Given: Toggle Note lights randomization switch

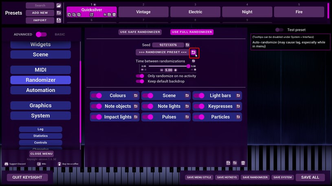Looking at the screenshot, I should 148,106.
